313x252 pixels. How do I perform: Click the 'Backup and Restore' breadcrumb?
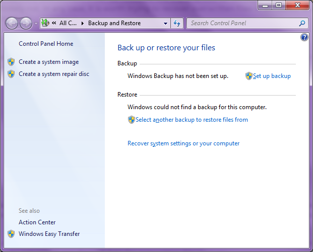(x=114, y=23)
